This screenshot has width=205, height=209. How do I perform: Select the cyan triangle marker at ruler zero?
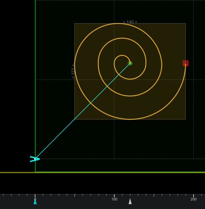(x=35, y=201)
